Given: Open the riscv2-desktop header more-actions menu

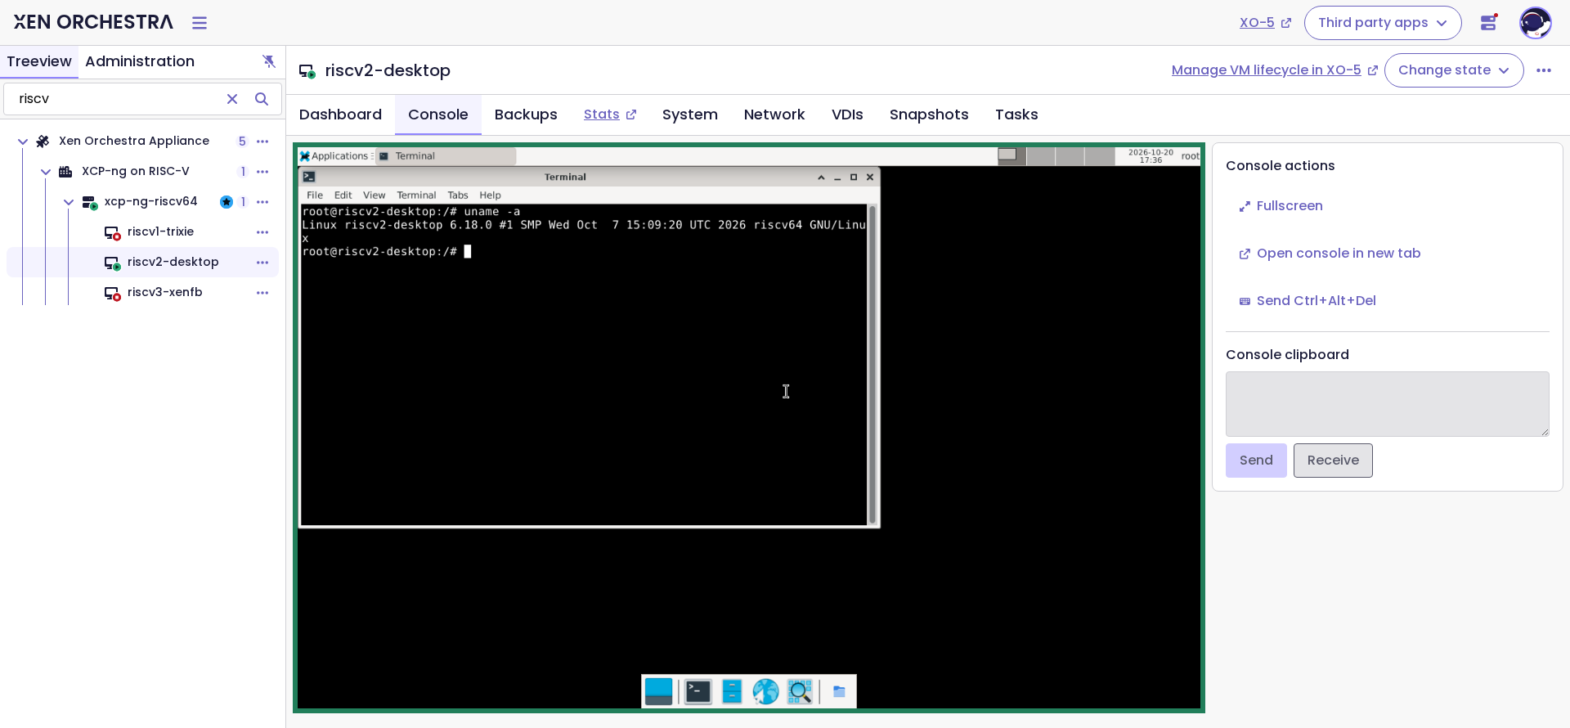Looking at the screenshot, I should pyautogui.click(x=1544, y=70).
